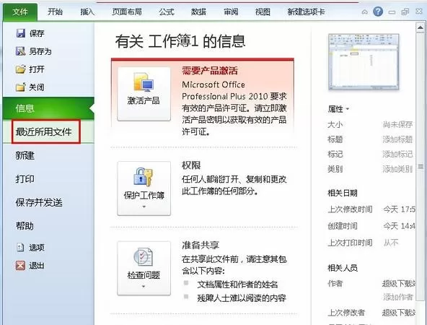Select Help (帮助) in the backstage menu
This screenshot has width=427, height=325.
click(25, 226)
